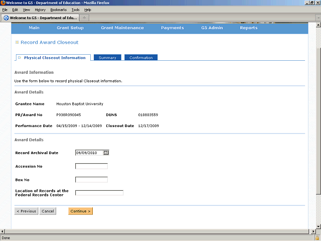Open the File menu
The image size is (321, 241).
(x=5, y=10)
